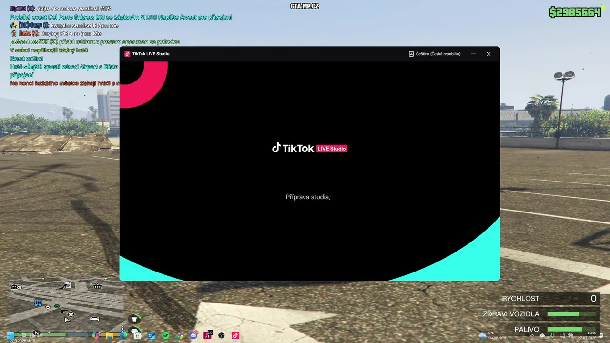
Task: Click the TikTok LIVE Studio taskbar icon
Action: (235, 335)
